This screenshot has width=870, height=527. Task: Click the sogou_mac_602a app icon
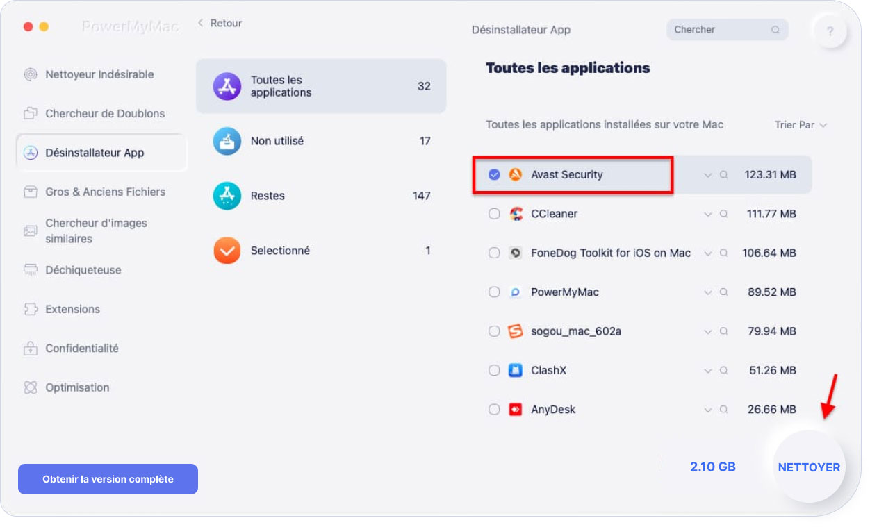[515, 331]
